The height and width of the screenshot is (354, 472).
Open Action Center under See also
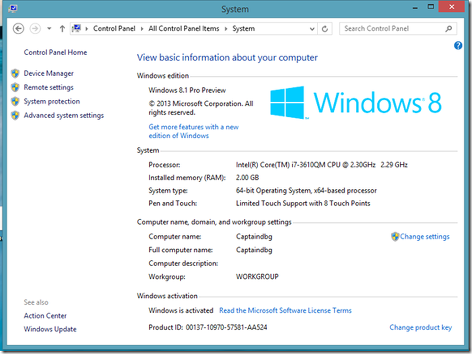[45, 316]
